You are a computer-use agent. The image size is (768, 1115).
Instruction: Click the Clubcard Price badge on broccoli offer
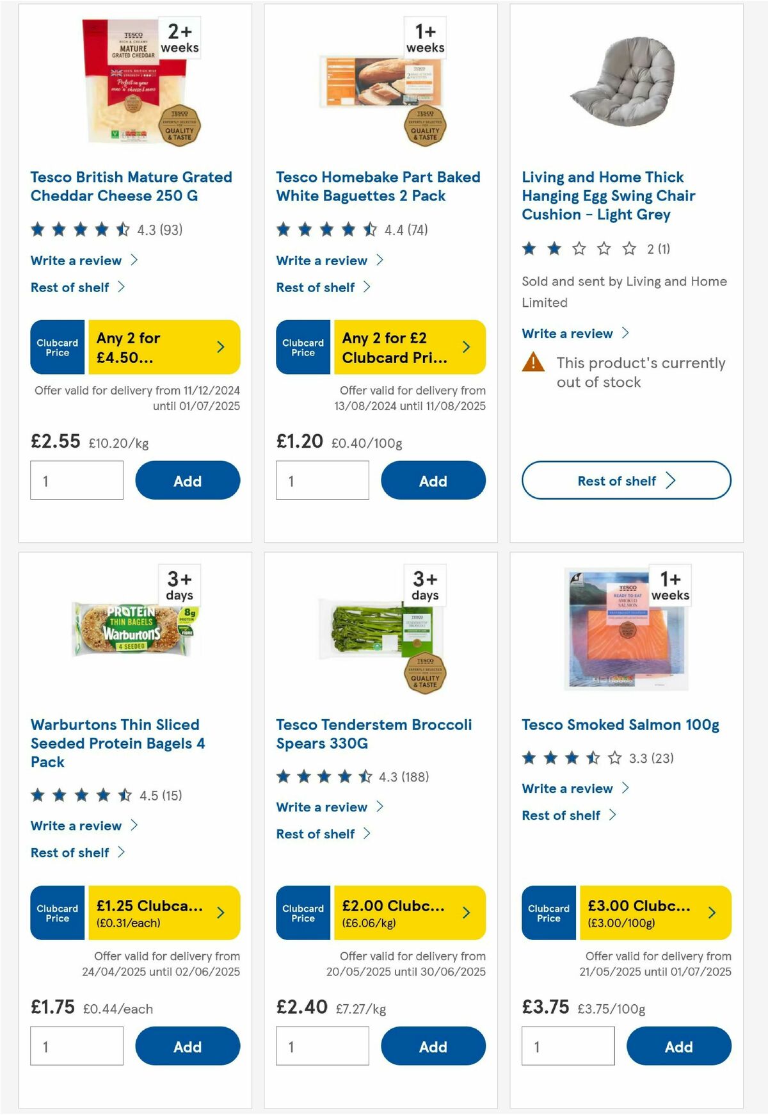(x=303, y=913)
